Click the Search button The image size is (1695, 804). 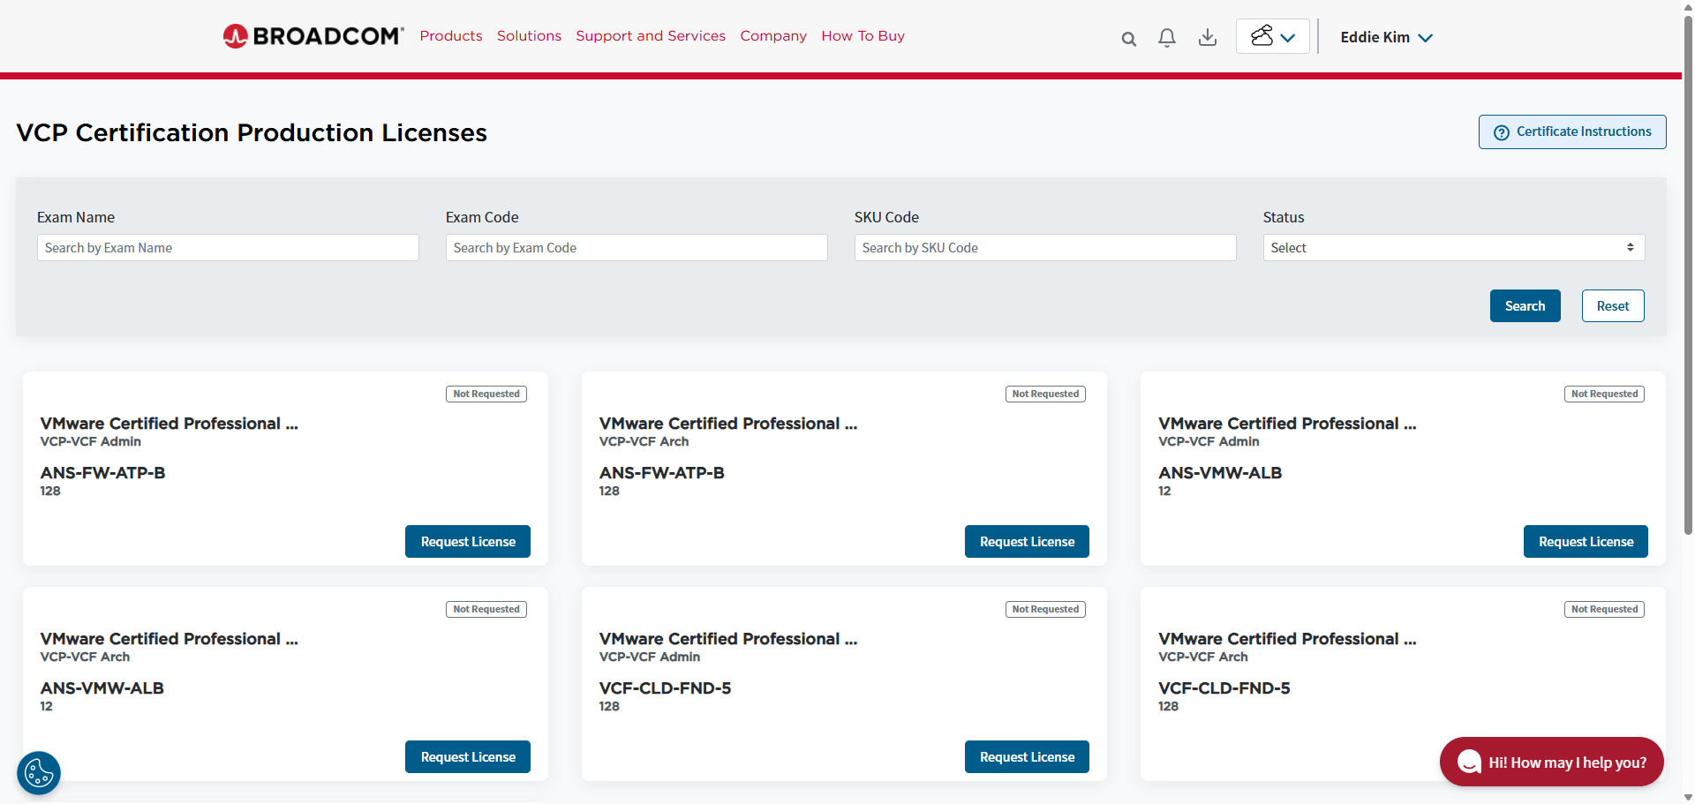tap(1525, 306)
